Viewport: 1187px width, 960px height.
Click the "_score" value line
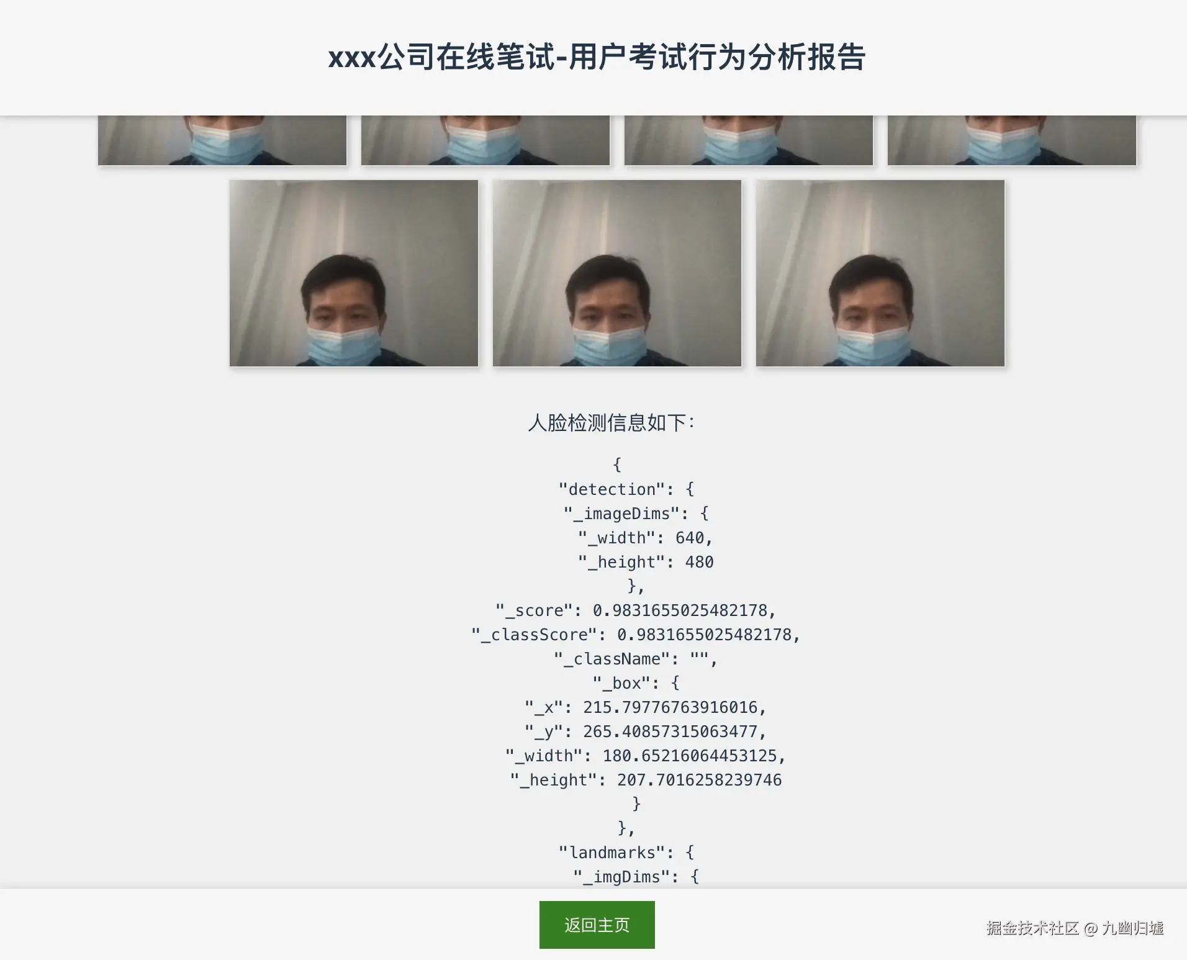[x=636, y=610]
